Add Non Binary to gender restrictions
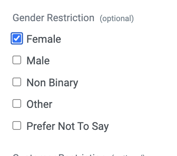 pyautogui.click(x=17, y=82)
